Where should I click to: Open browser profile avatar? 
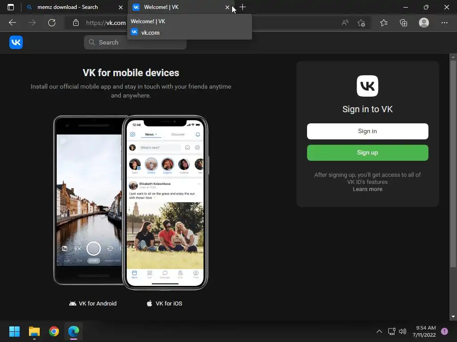(424, 23)
